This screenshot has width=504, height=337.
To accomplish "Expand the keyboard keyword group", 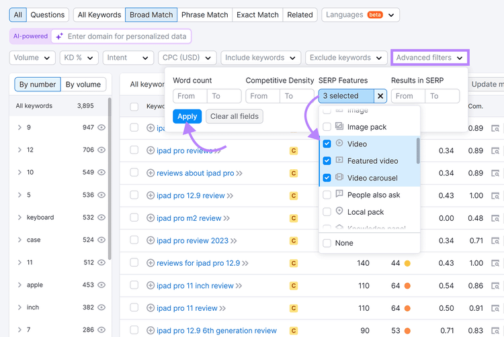I will 19,218.
